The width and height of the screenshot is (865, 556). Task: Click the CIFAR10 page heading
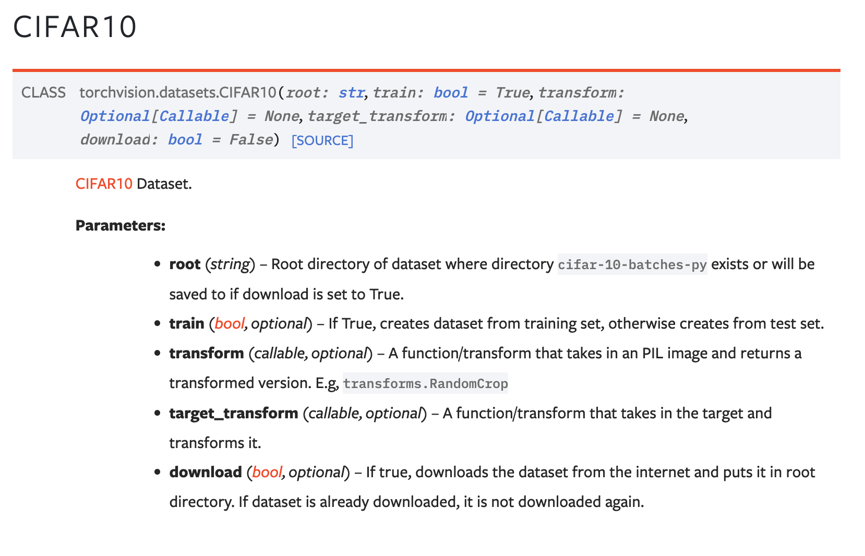pos(75,27)
